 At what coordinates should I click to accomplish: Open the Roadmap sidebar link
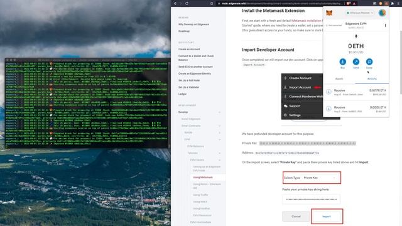point(184,31)
